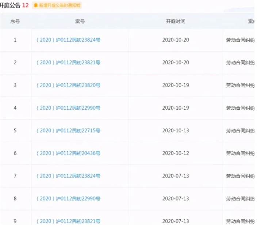Image resolution: width=257 pixels, height=227 pixels.
Task: Click the hearing date 2020-10-12
Action: pyautogui.click(x=176, y=153)
